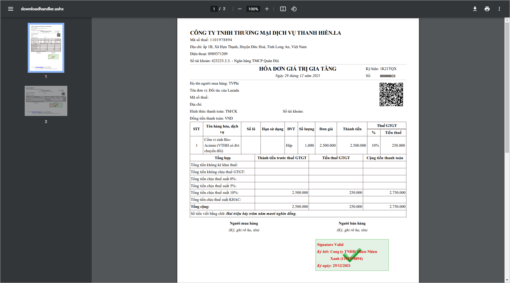Select page 1 thumbnail
Viewport: 510px width, 283px height.
coord(46,48)
